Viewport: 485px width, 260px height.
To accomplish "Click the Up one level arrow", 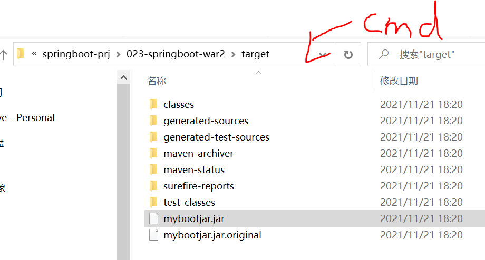I will pos(3,55).
